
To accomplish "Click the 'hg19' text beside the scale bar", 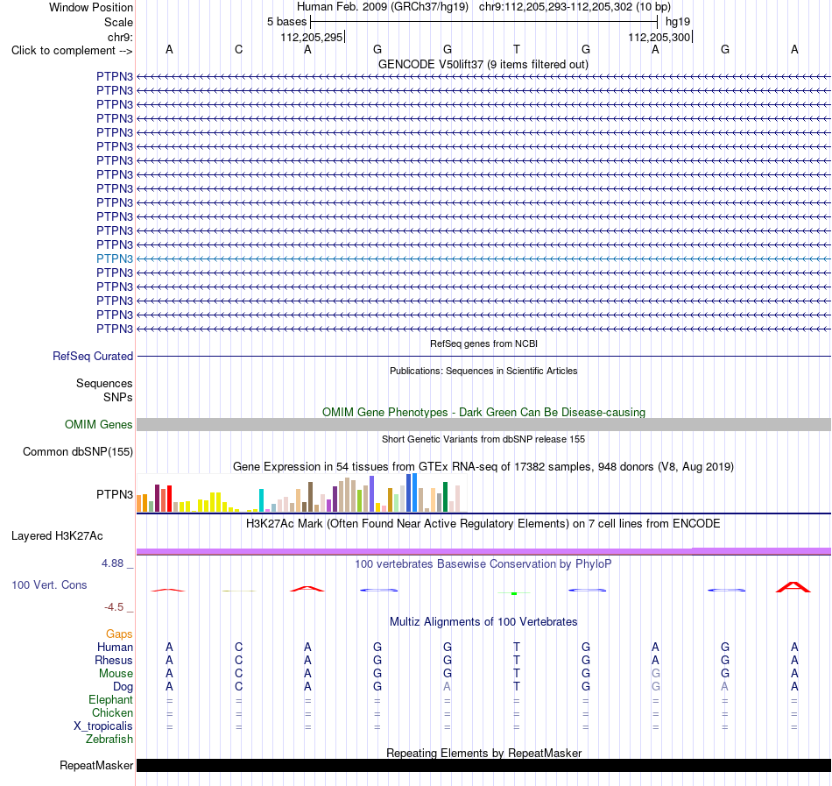I will point(678,22).
